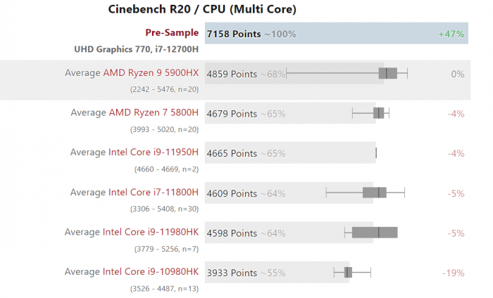
Task: Open the Intel Core i9-10980HK link
Action: 151,272
